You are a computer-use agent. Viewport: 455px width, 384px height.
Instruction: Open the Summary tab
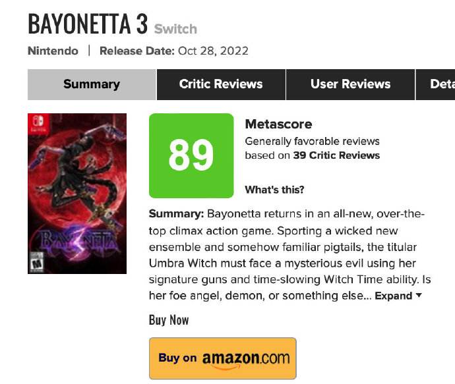click(92, 84)
